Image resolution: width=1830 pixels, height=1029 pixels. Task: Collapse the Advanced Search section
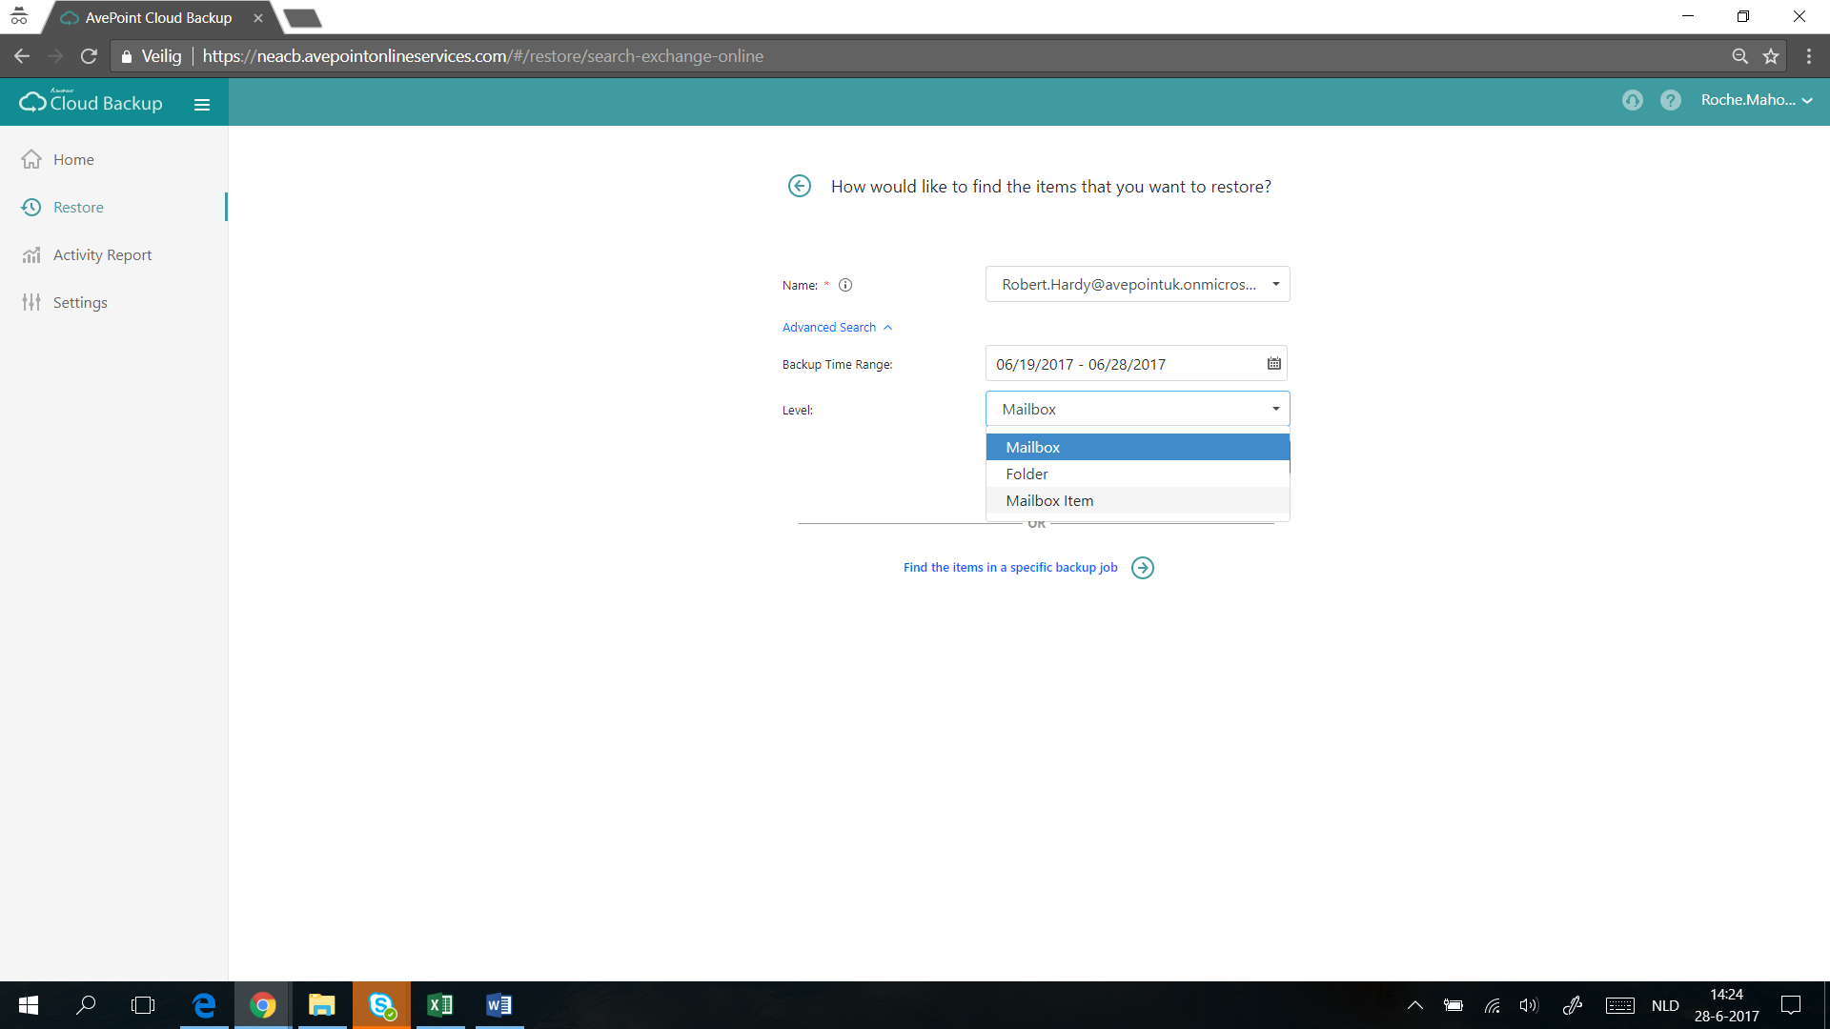click(837, 327)
